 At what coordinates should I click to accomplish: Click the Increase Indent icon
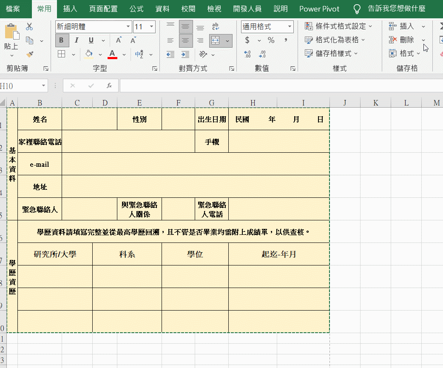pyautogui.click(x=185, y=54)
